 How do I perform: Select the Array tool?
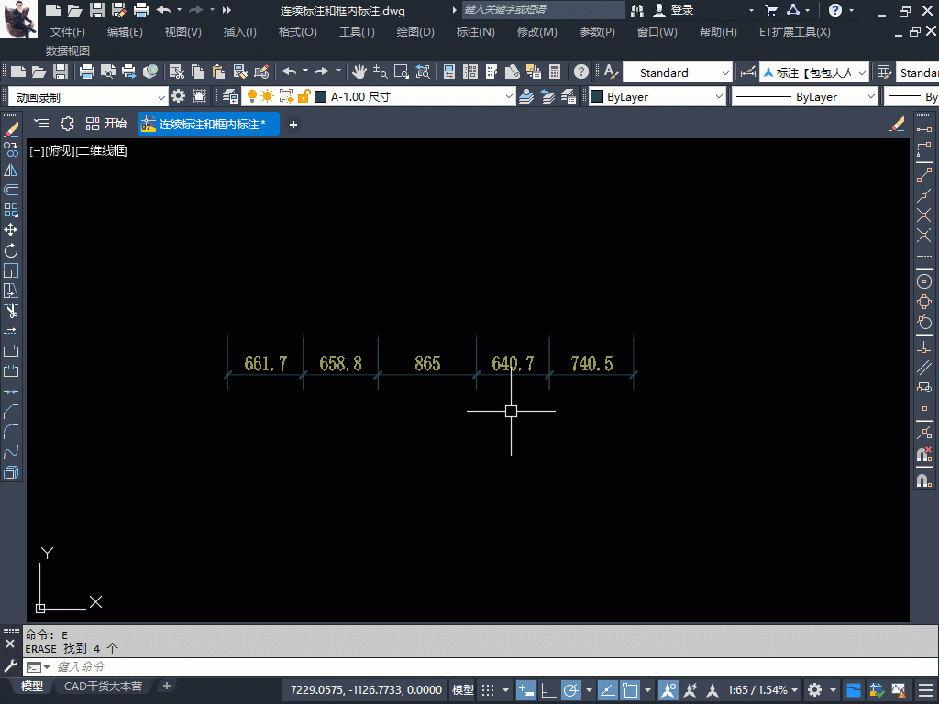[x=11, y=210]
